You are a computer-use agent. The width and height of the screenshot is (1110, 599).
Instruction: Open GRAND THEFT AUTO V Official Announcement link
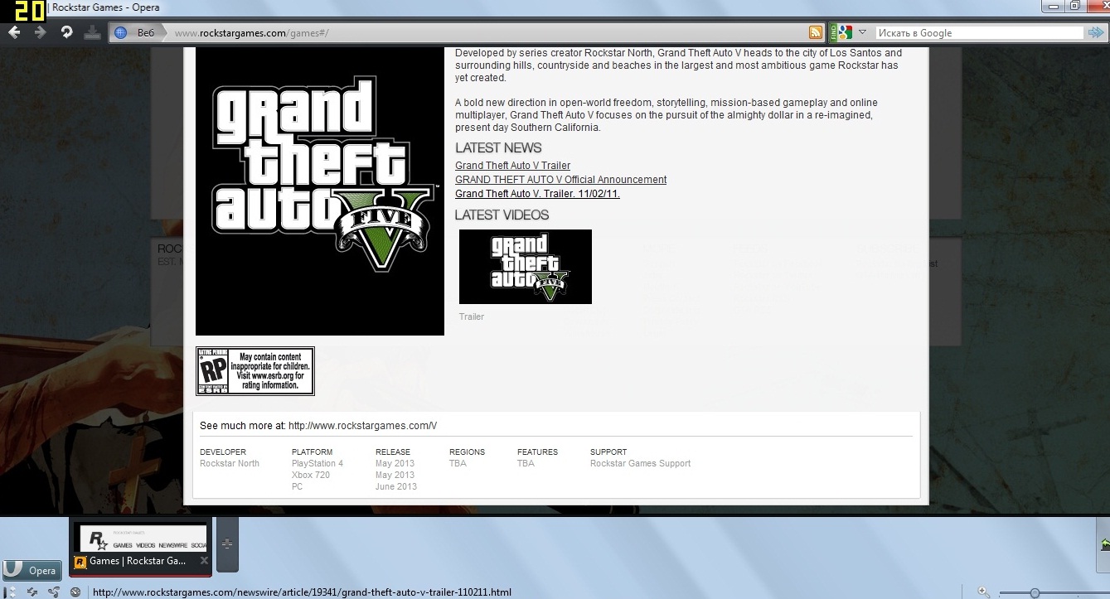[560, 180]
